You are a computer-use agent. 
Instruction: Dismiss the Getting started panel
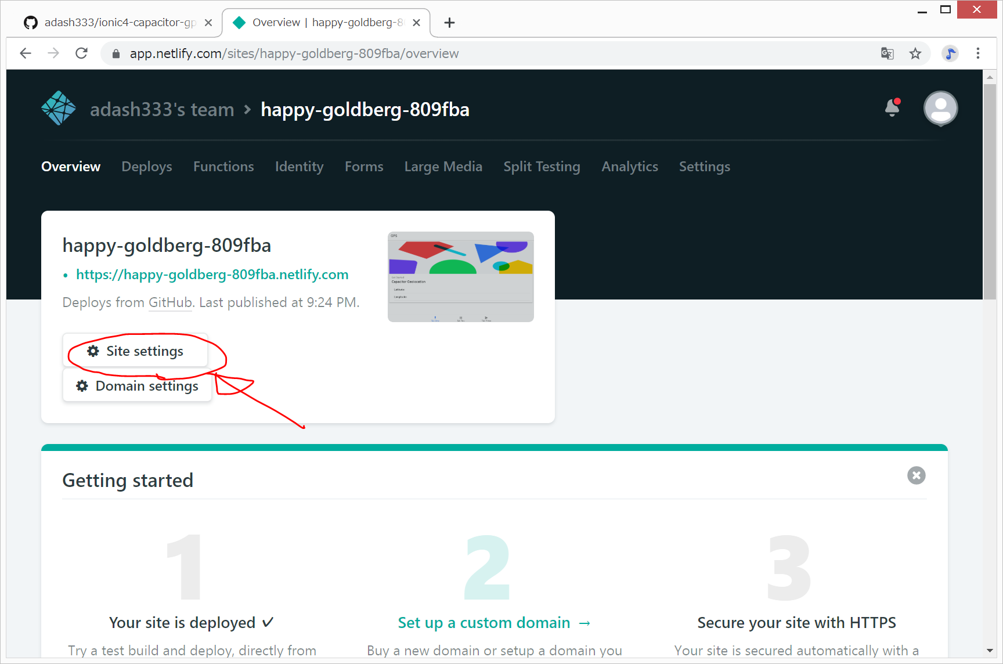916,475
